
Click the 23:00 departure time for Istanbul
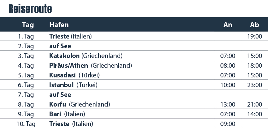click(255, 85)
